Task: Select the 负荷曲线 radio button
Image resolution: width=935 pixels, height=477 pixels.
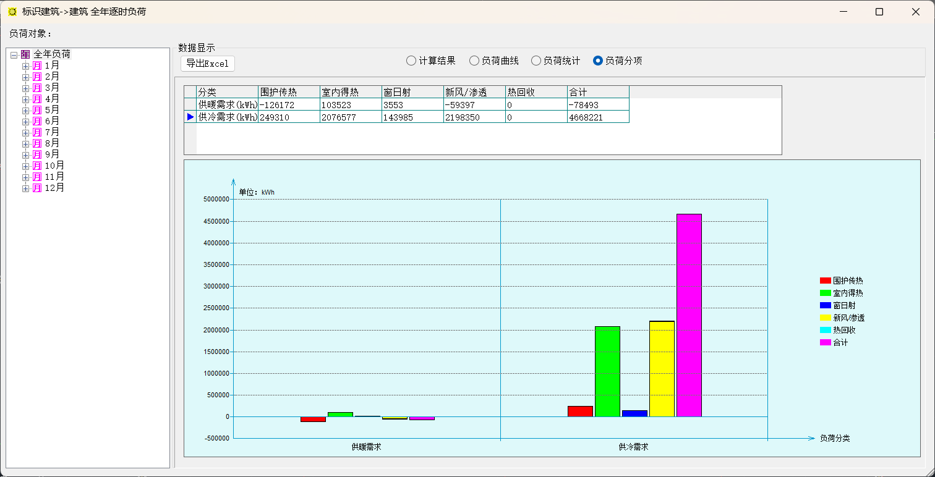Action: pyautogui.click(x=474, y=61)
